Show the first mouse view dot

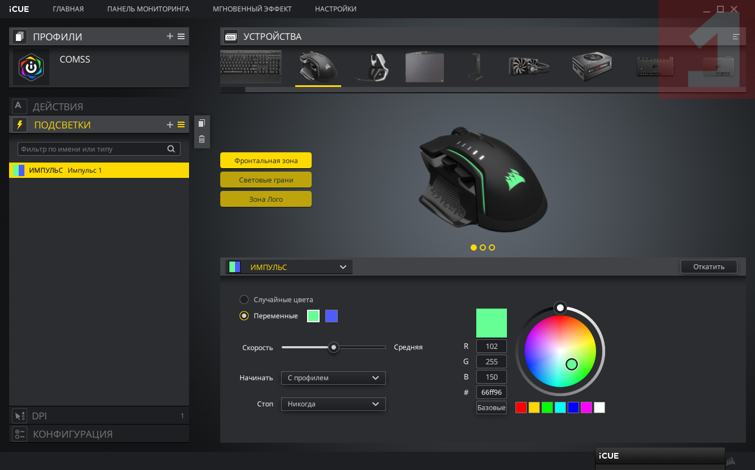point(473,247)
